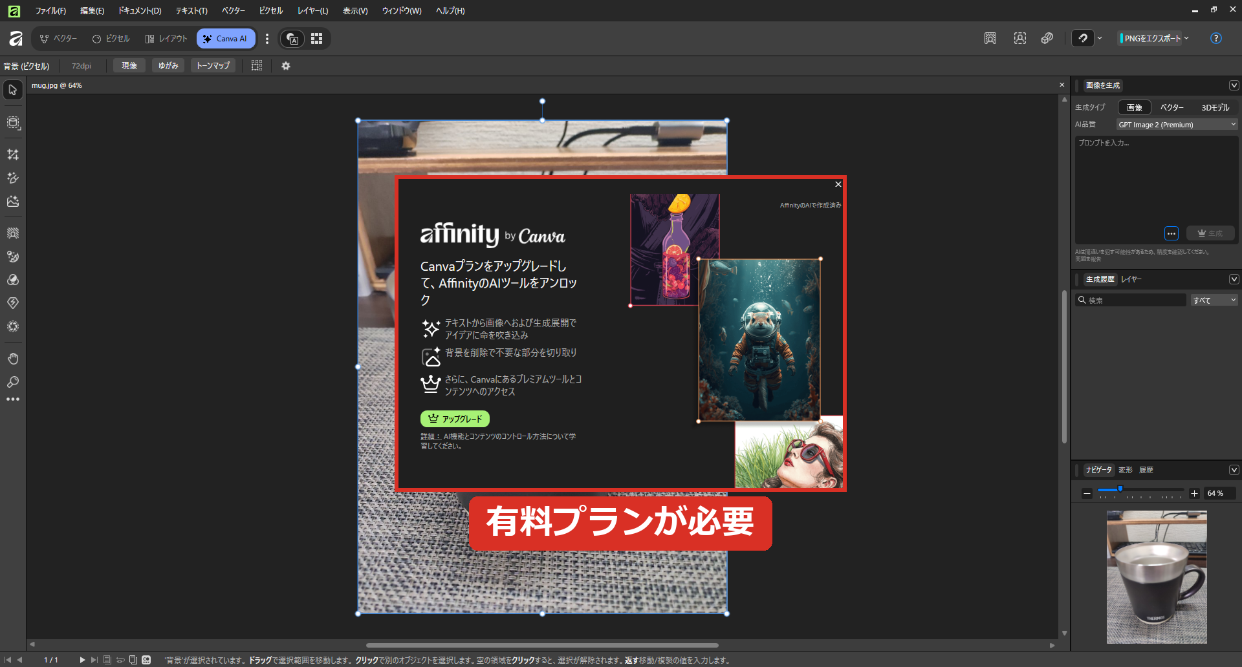1242x667 pixels.
Task: Click the magic eraser brush tool icon
Action: [13, 257]
